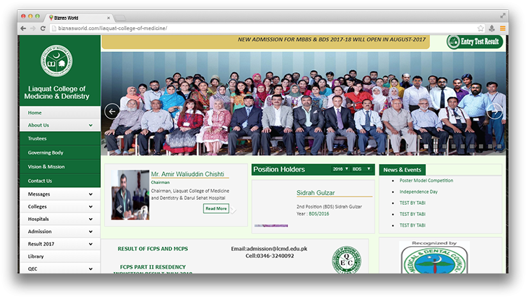This screenshot has height=298, width=526.
Task: Reload the page with the refresh icon
Action: pos(43,28)
